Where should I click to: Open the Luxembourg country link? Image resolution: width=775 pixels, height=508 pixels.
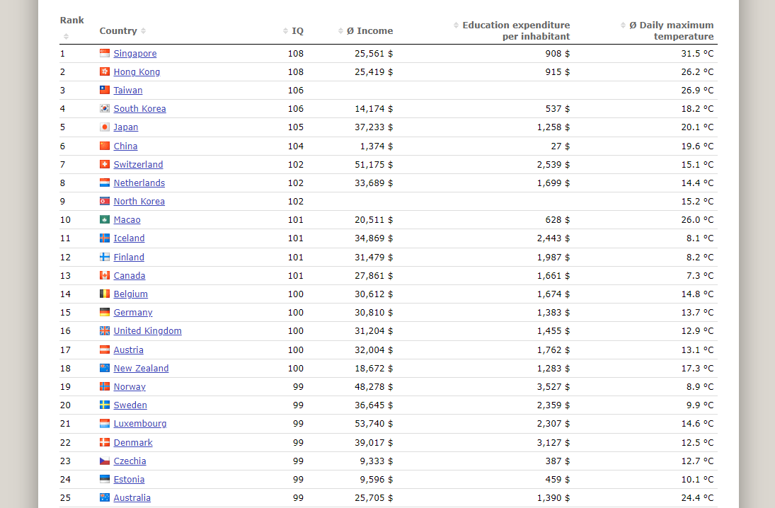click(x=140, y=424)
